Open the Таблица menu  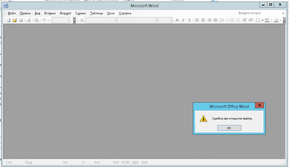pyautogui.click(x=96, y=13)
